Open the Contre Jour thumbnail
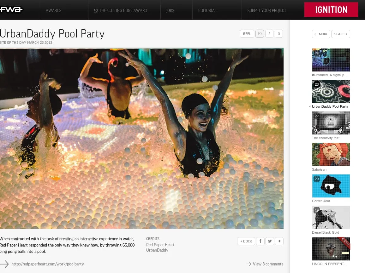Image resolution: width=365 pixels, height=273 pixels. click(331, 186)
